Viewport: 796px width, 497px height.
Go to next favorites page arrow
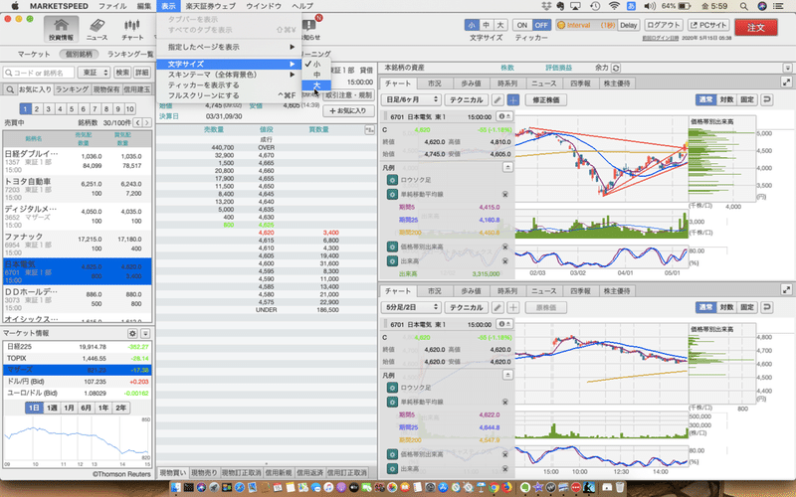coord(146,122)
